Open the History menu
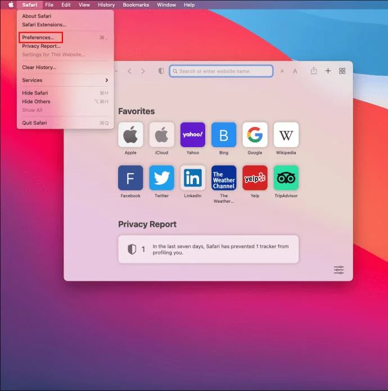388x391 pixels. tap(106, 4)
